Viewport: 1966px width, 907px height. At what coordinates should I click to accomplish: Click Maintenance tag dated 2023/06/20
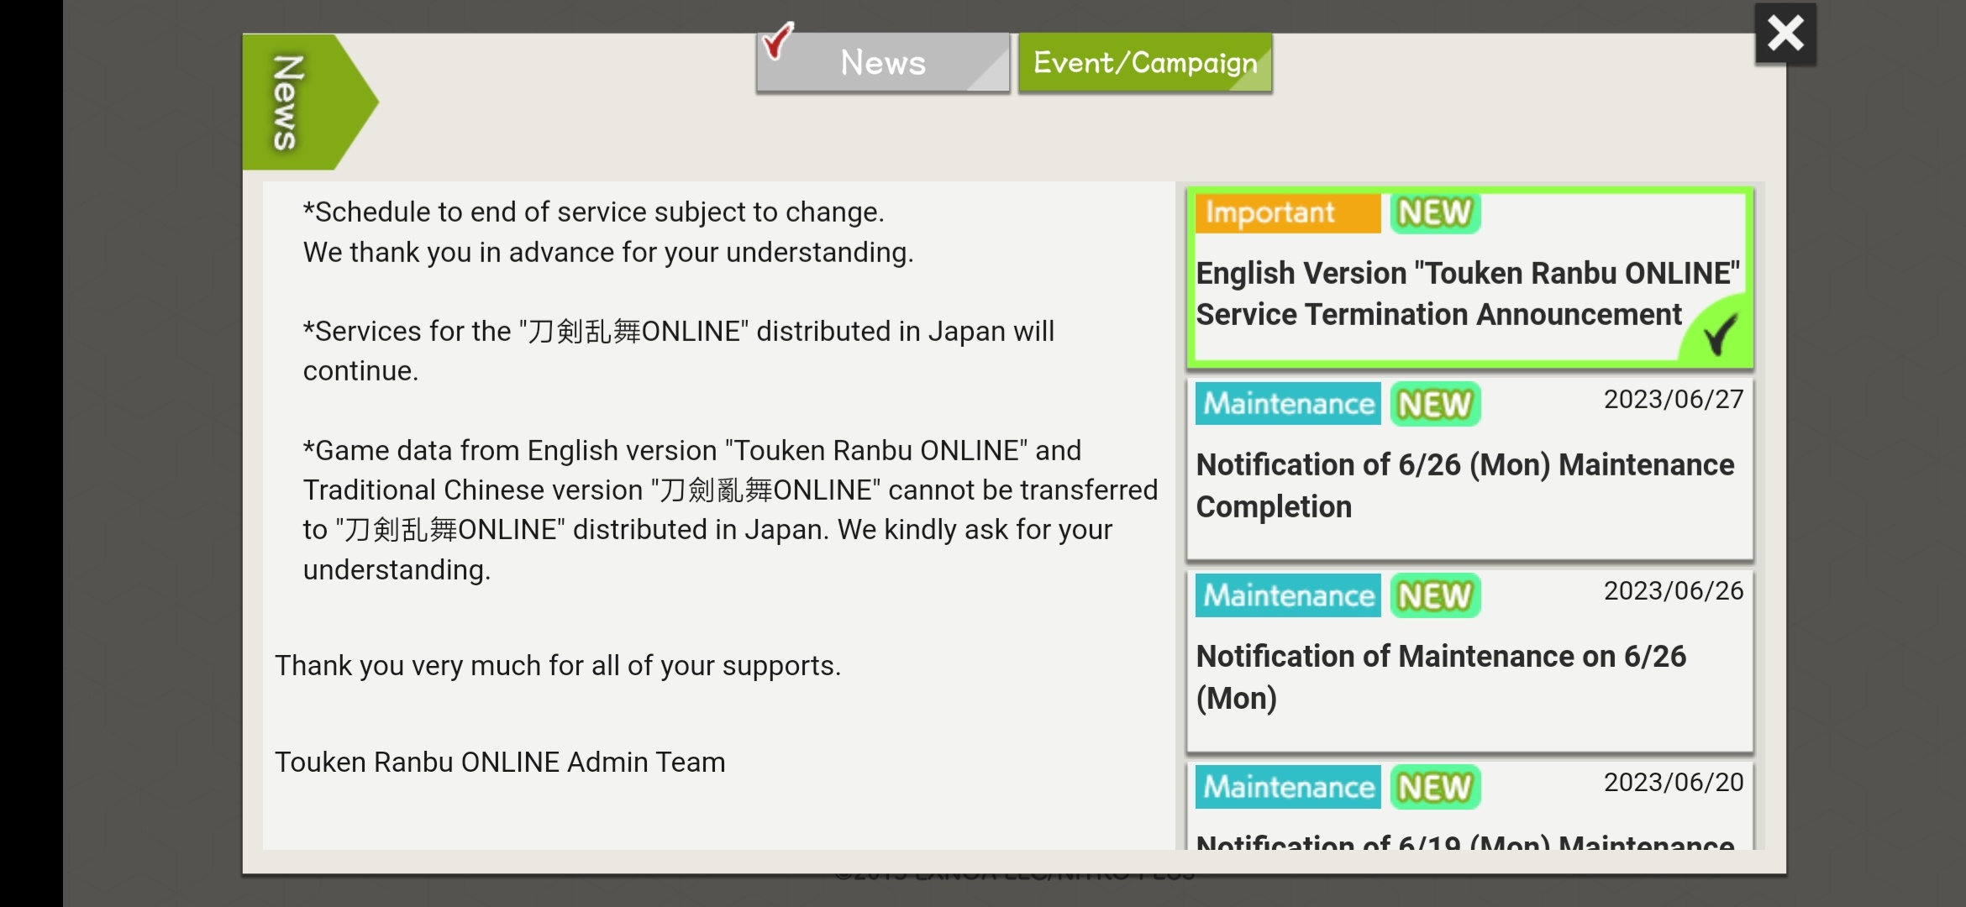[1288, 787]
